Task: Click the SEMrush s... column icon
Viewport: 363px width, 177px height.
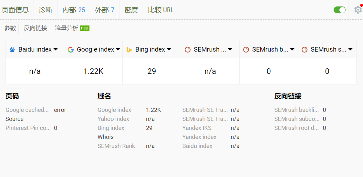Action: click(305, 49)
